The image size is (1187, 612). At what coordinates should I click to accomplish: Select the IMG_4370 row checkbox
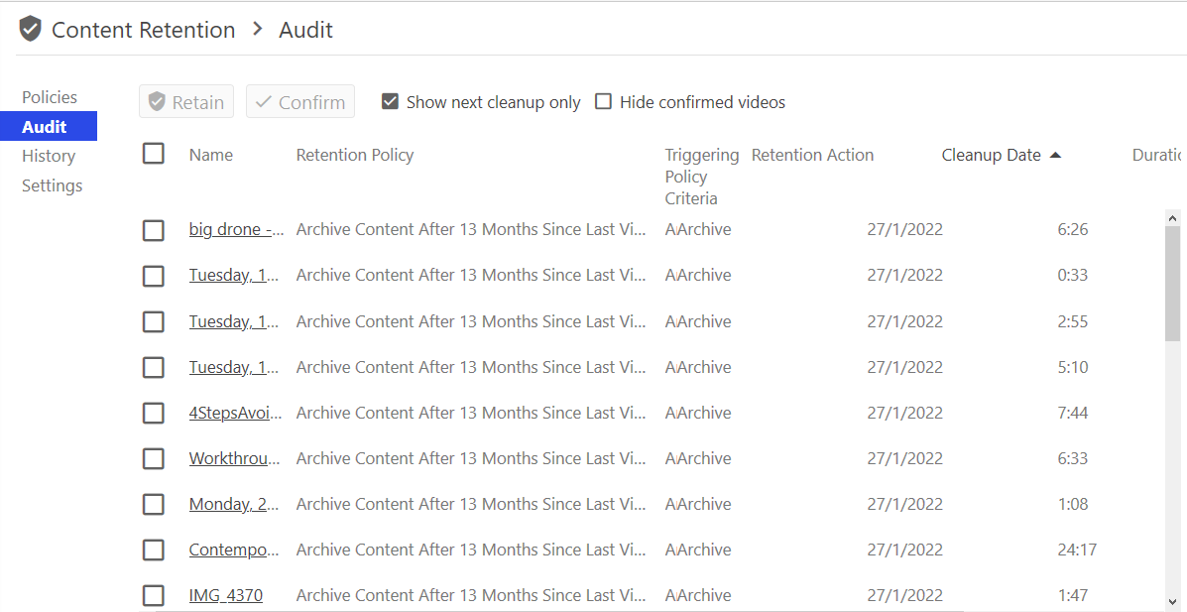(x=154, y=595)
